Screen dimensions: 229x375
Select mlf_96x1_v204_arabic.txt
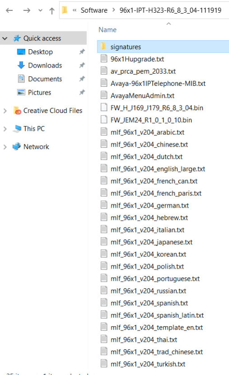click(148, 132)
